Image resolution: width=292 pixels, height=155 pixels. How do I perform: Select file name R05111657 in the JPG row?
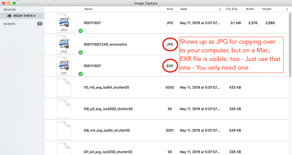(92, 23)
